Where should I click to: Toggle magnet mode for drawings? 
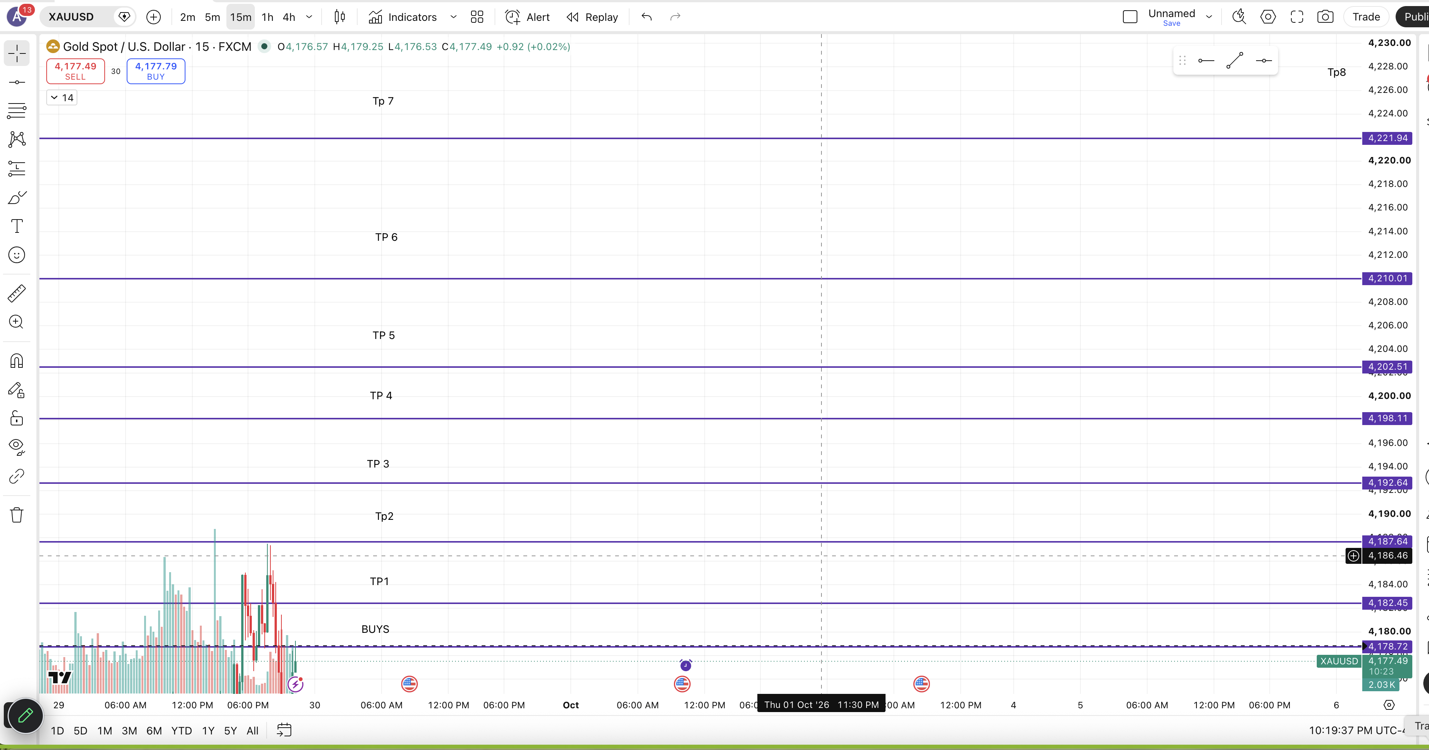click(x=17, y=361)
